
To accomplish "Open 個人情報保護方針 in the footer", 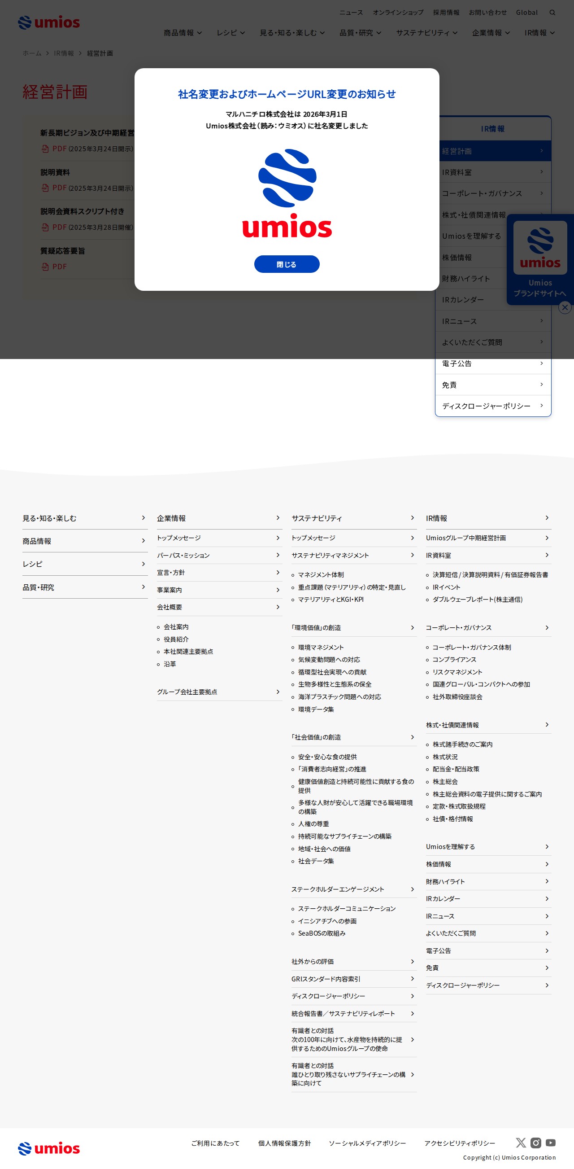I will (x=284, y=1143).
